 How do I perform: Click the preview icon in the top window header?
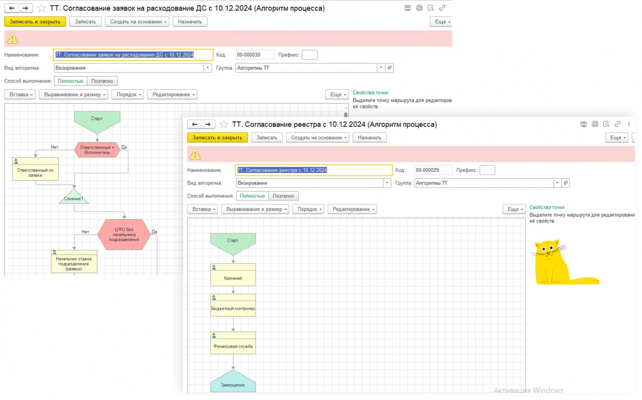tap(431, 8)
